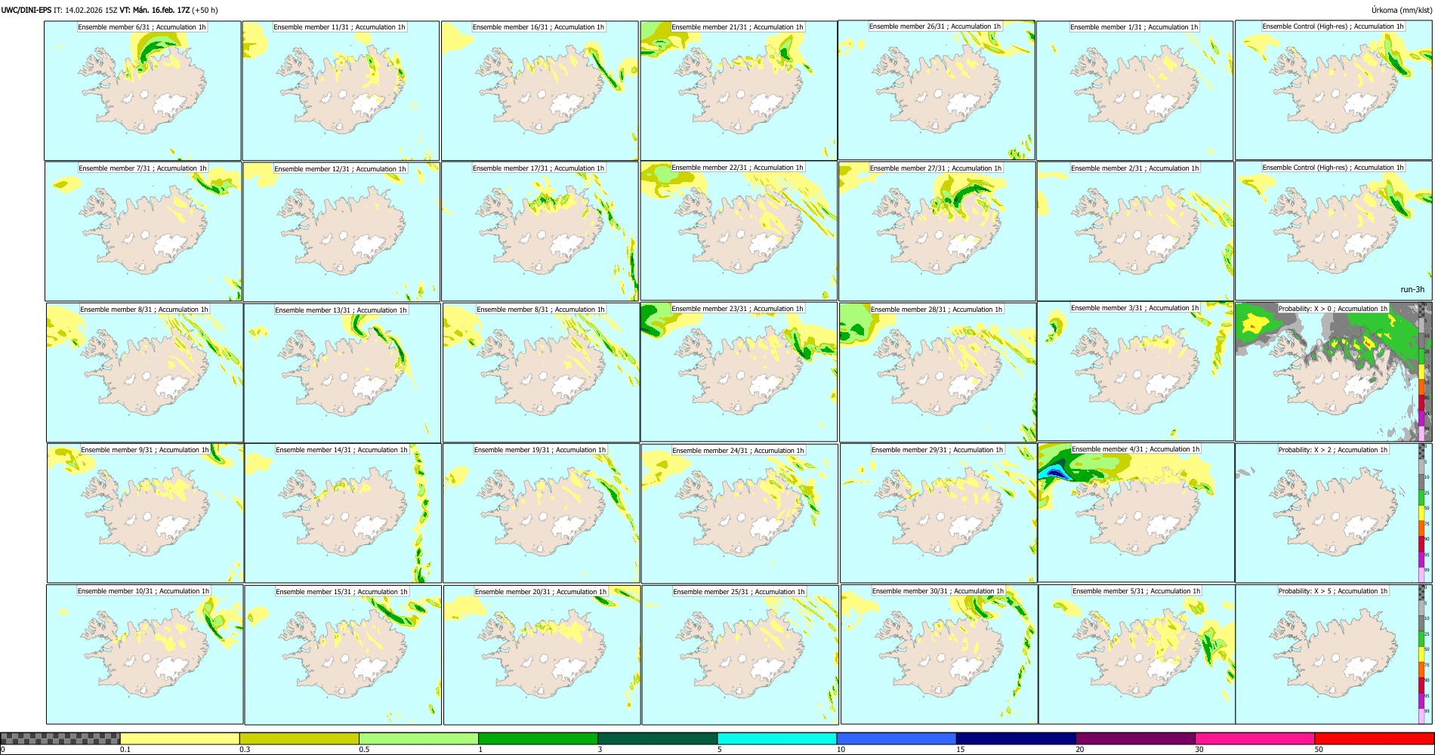
Task: Pick the grey checkered zero legend segment
Action: [x=60, y=738]
